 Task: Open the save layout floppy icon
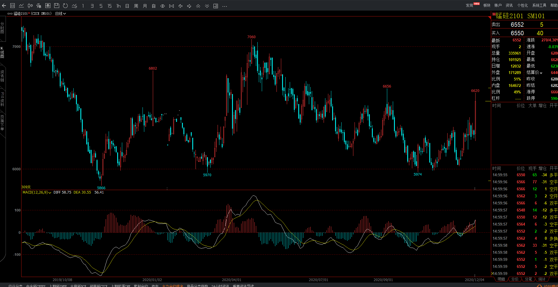[x=57, y=6]
